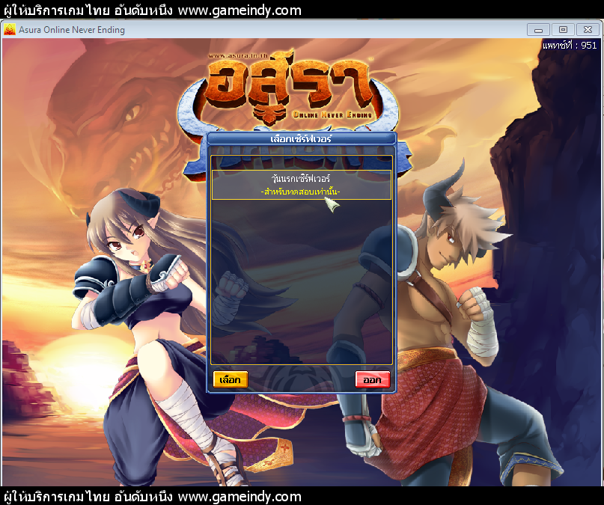The image size is (604, 505).
Task: Click the เลือกเซิร์ฟเวอร์ dialog title
Action: [x=301, y=138]
